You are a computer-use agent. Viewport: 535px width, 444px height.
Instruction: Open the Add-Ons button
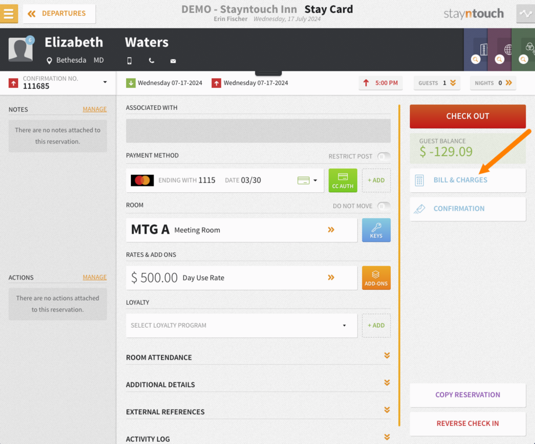(376, 278)
